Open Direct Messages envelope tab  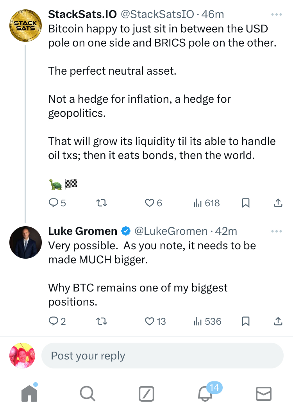click(x=264, y=393)
